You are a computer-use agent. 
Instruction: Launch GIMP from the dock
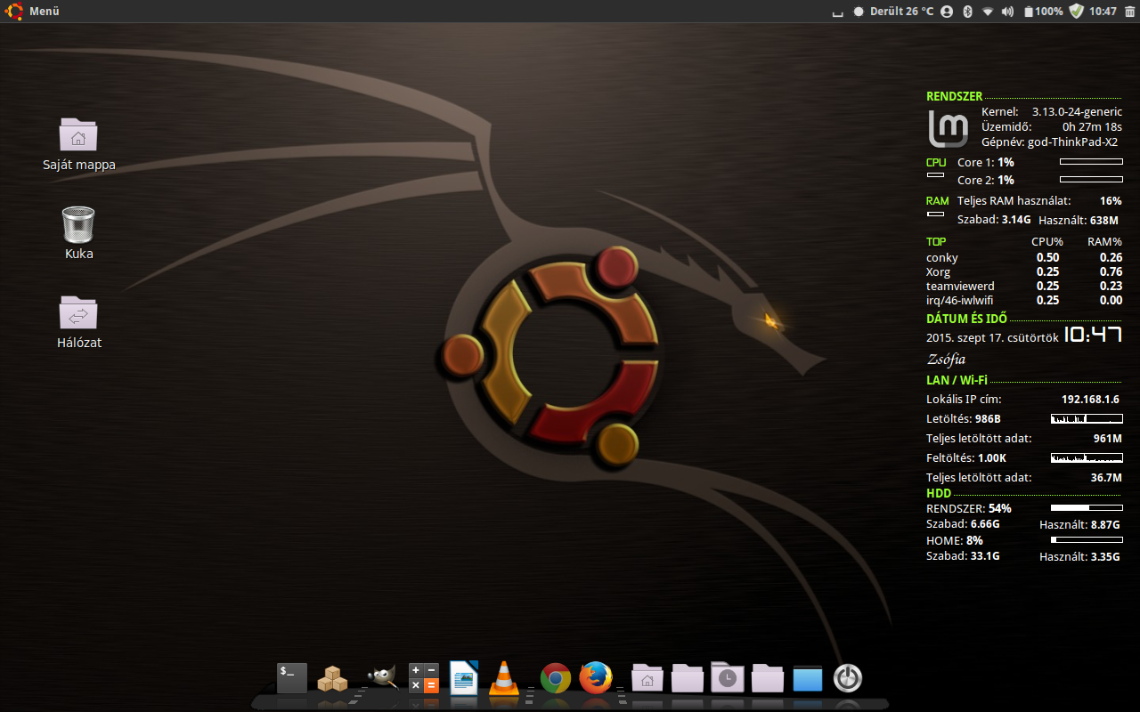(381, 677)
